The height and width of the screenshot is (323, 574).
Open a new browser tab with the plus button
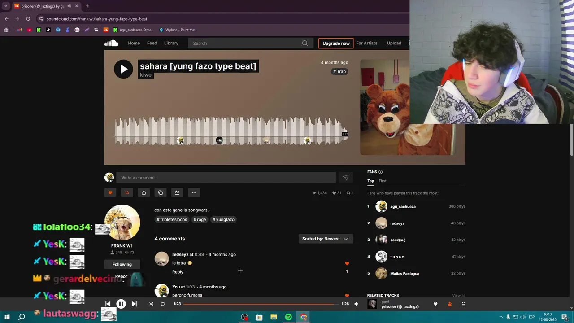(x=87, y=6)
